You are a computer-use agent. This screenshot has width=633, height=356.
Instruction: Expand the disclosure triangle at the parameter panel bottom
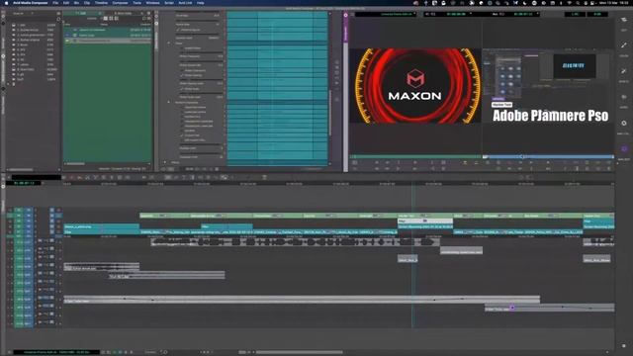click(165, 162)
